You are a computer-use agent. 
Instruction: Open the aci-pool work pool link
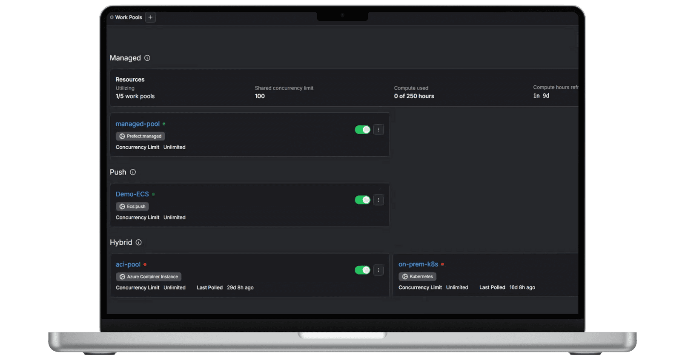pyautogui.click(x=128, y=264)
